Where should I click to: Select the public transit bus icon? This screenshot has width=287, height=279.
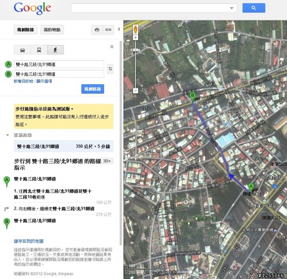[x=39, y=50]
